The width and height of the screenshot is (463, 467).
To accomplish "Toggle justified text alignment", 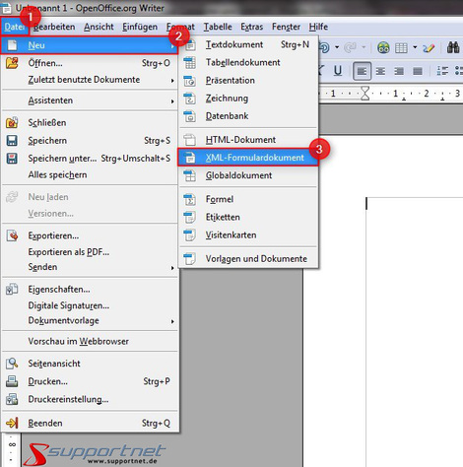I will tap(418, 71).
